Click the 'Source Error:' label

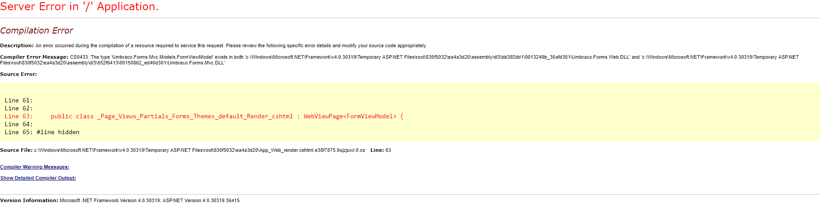(x=19, y=74)
